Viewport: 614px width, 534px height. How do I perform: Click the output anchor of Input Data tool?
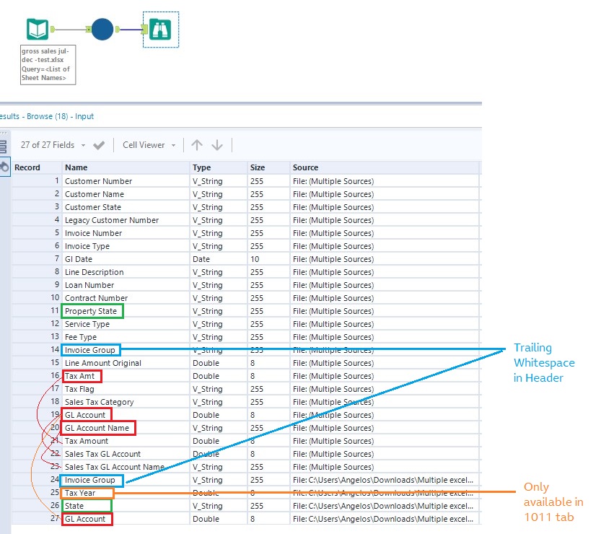[x=53, y=30]
